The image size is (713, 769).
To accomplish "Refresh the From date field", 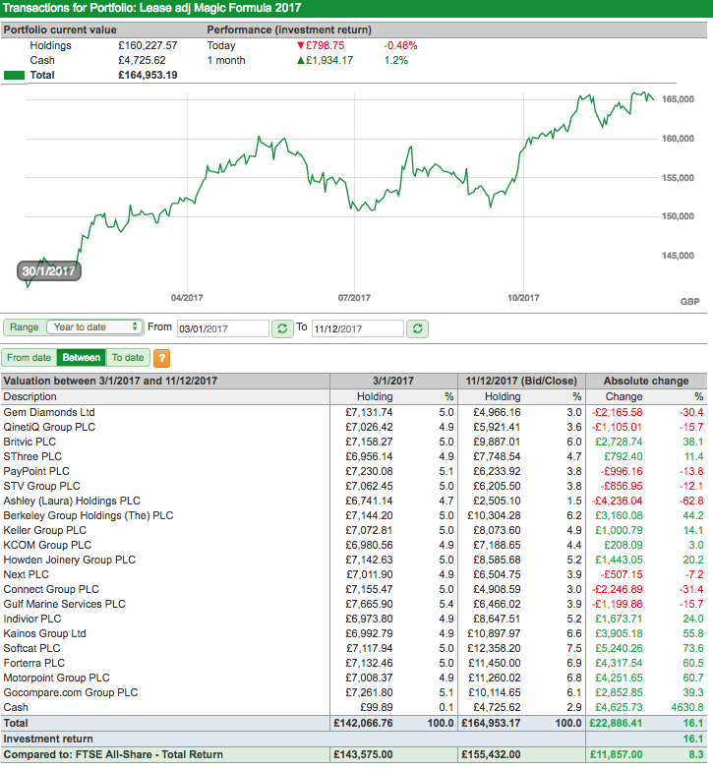I will coord(282,328).
